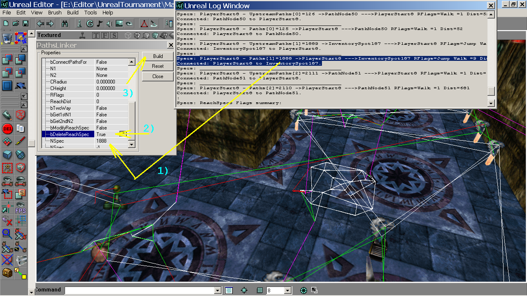Open the Brush menu
Viewport: 527px width, 296px height.
(x=55, y=13)
